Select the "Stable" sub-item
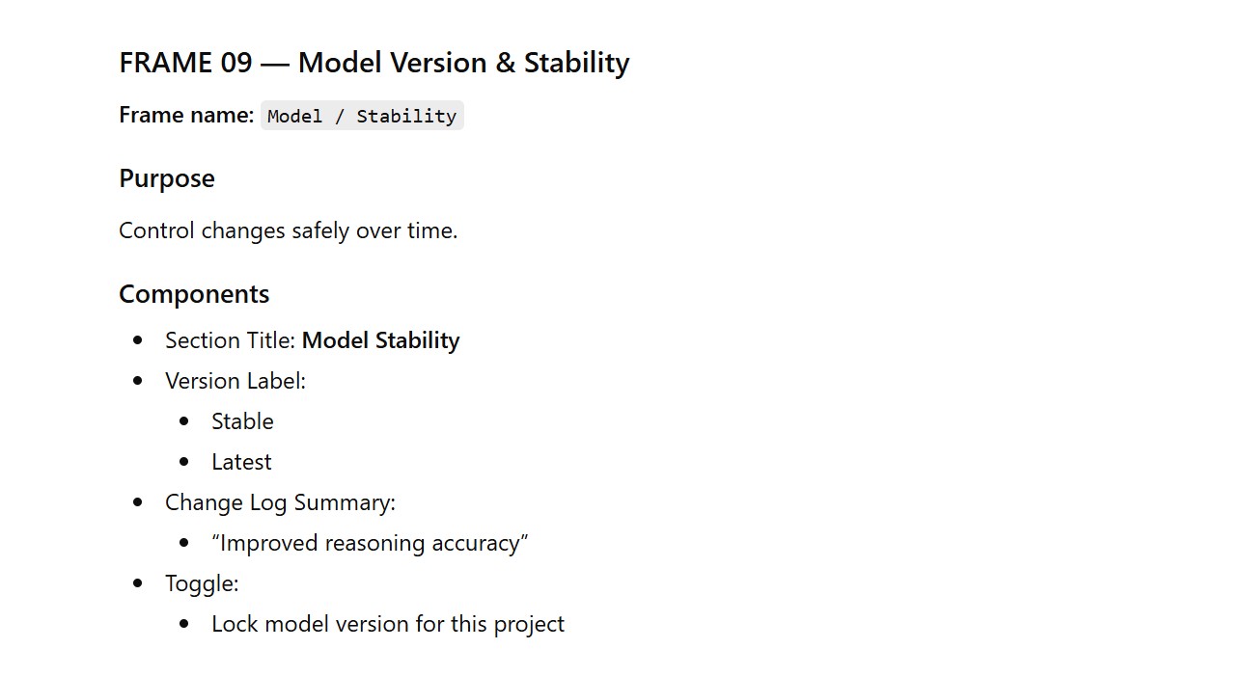The width and height of the screenshot is (1246, 676). point(242,421)
